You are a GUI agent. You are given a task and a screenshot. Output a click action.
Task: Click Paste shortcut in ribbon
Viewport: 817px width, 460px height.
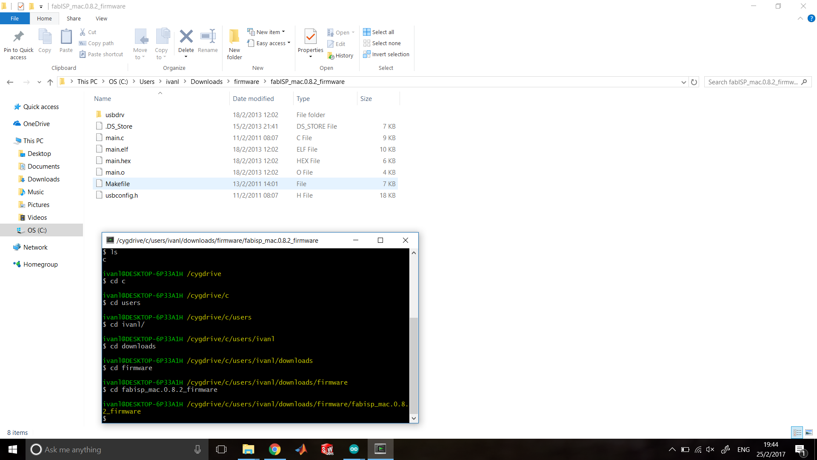101,54
